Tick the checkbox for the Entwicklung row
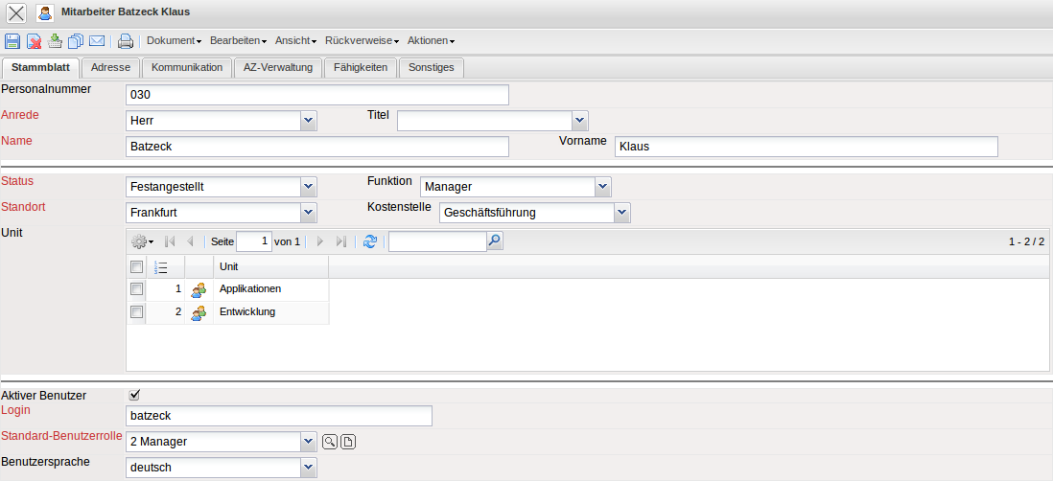Image resolution: width=1053 pixels, height=481 pixels. pyautogui.click(x=136, y=311)
